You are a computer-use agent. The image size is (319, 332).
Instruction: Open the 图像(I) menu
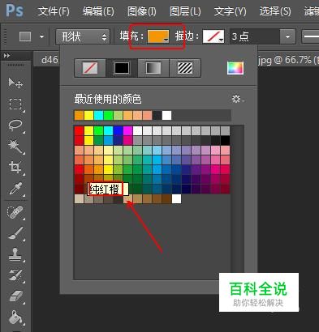[x=142, y=11]
